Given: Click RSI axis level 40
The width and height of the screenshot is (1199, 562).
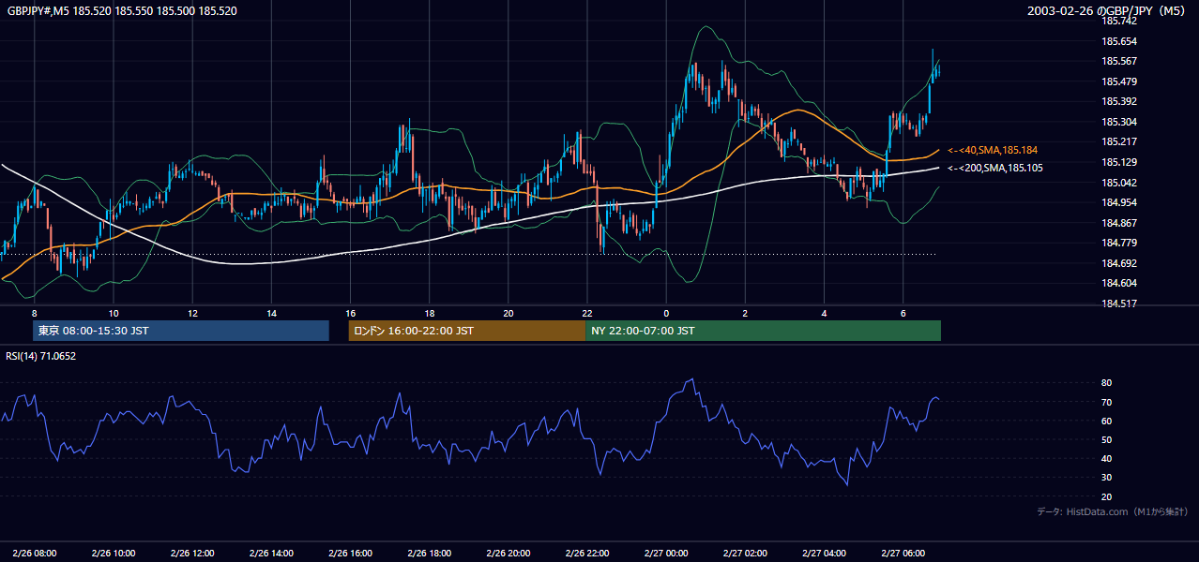Looking at the screenshot, I should 1106,458.
